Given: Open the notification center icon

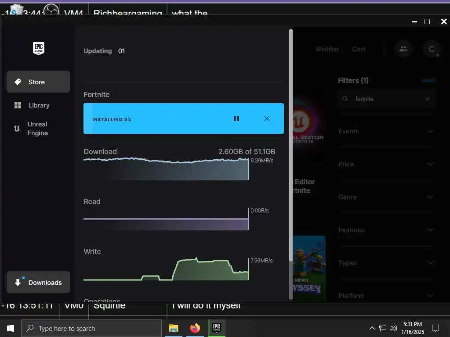Looking at the screenshot, I should 435,328.
